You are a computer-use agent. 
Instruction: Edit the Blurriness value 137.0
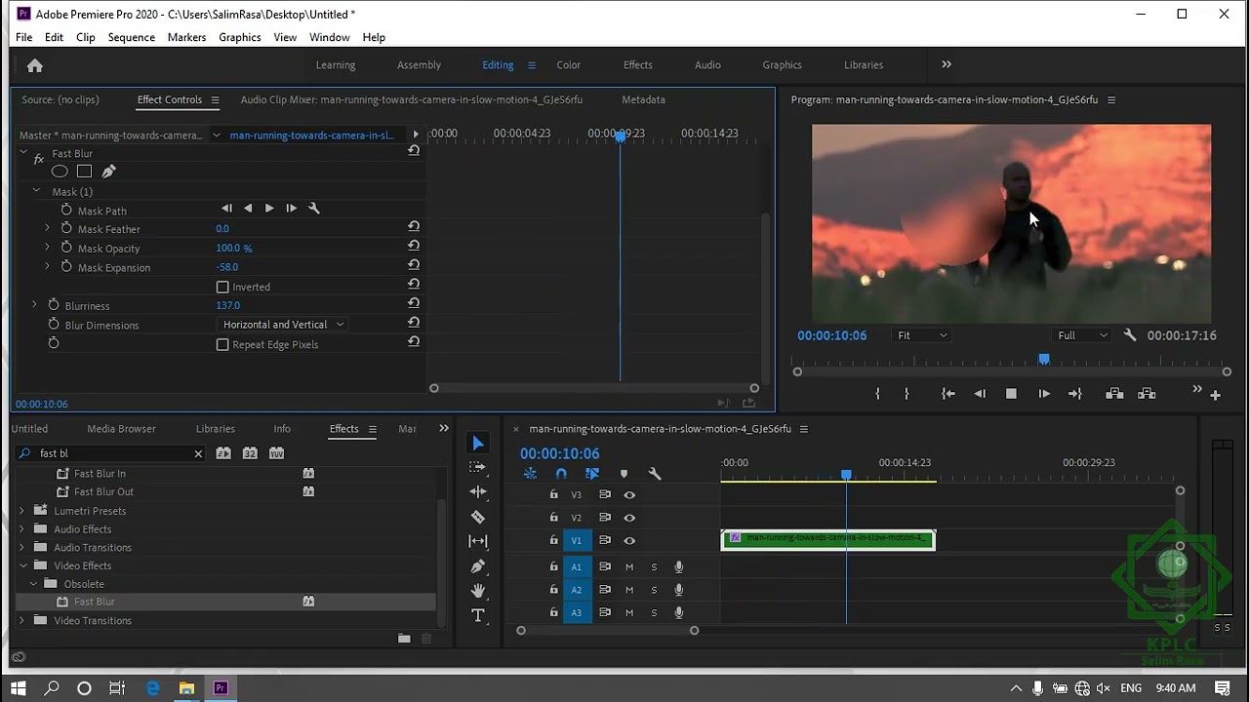pos(227,305)
